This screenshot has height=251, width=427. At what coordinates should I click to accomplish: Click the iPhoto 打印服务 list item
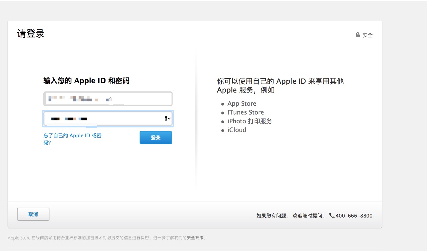[250, 121]
